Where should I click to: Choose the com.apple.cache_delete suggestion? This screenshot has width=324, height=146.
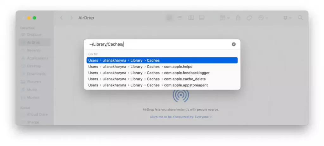point(162,79)
